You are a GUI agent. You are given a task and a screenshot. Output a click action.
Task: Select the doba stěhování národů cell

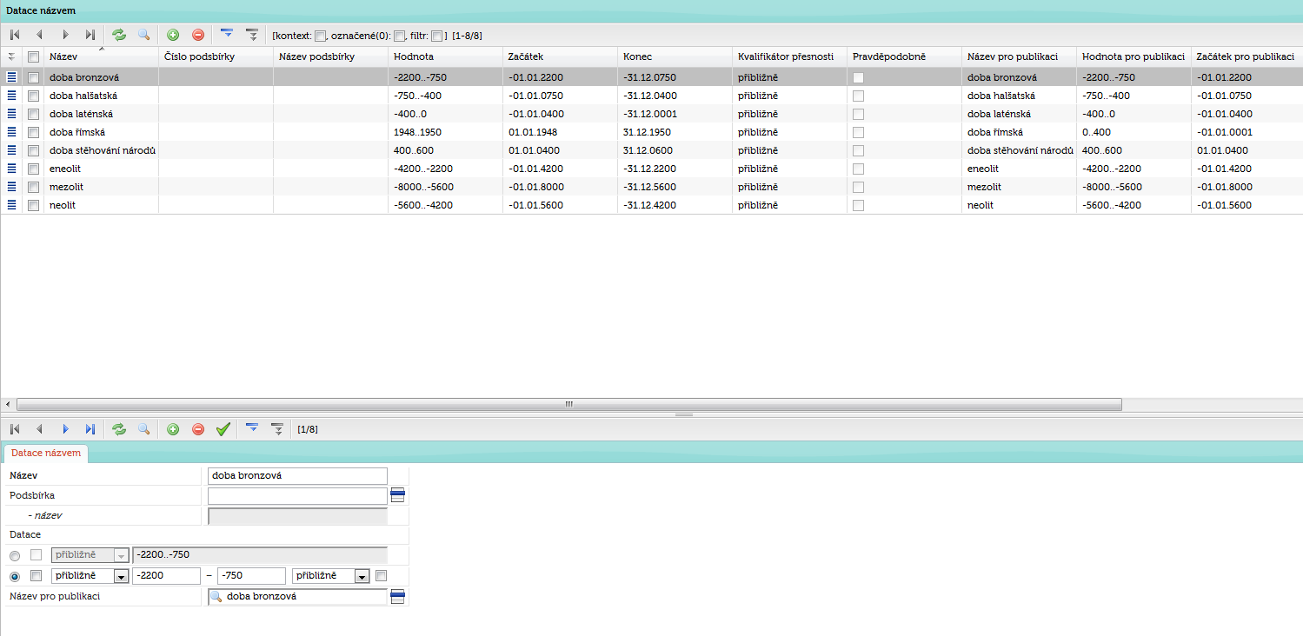102,150
